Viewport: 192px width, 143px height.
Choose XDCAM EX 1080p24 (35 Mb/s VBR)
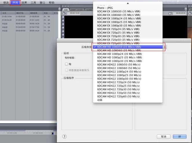pos(128,18)
